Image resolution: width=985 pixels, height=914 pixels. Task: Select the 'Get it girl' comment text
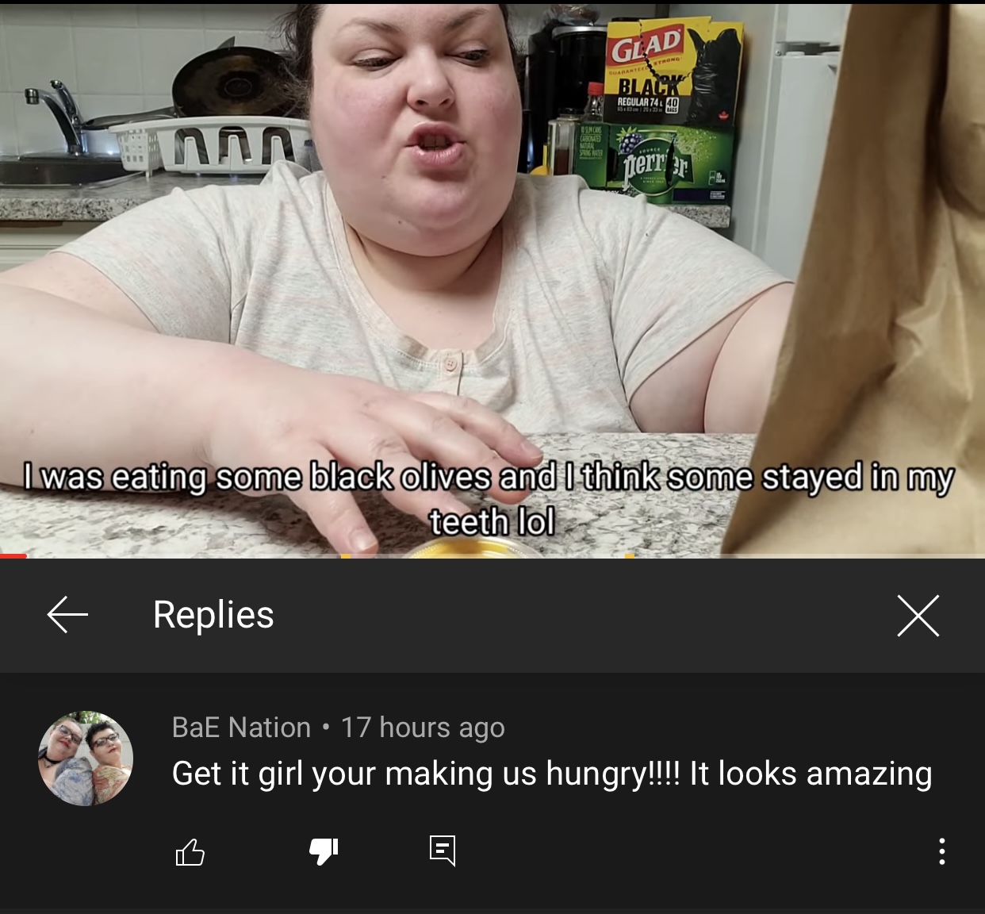point(552,774)
